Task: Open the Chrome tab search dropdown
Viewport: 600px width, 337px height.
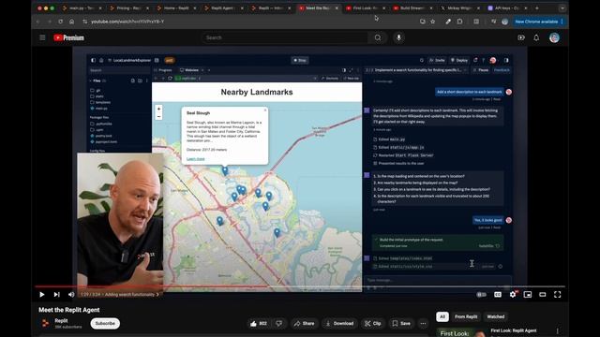Action: click(x=562, y=8)
